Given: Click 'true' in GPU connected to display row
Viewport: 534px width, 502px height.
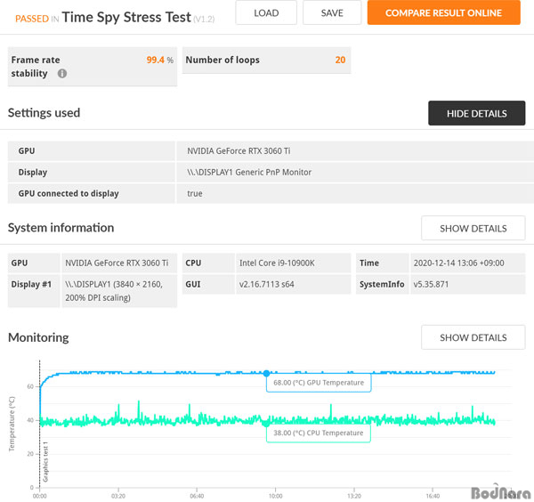Looking at the screenshot, I should [194, 193].
